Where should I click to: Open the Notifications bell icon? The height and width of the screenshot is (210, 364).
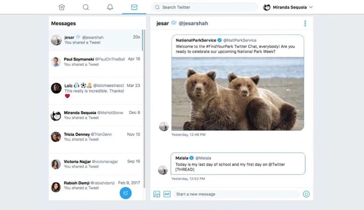110,7
